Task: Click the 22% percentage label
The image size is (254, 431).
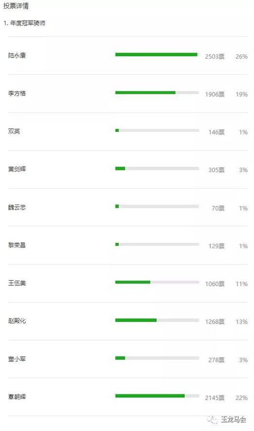Action: (241, 398)
